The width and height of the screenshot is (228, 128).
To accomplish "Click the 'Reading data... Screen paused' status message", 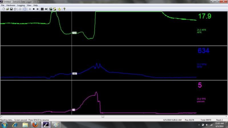I will pyautogui.click(x=25, y=120).
